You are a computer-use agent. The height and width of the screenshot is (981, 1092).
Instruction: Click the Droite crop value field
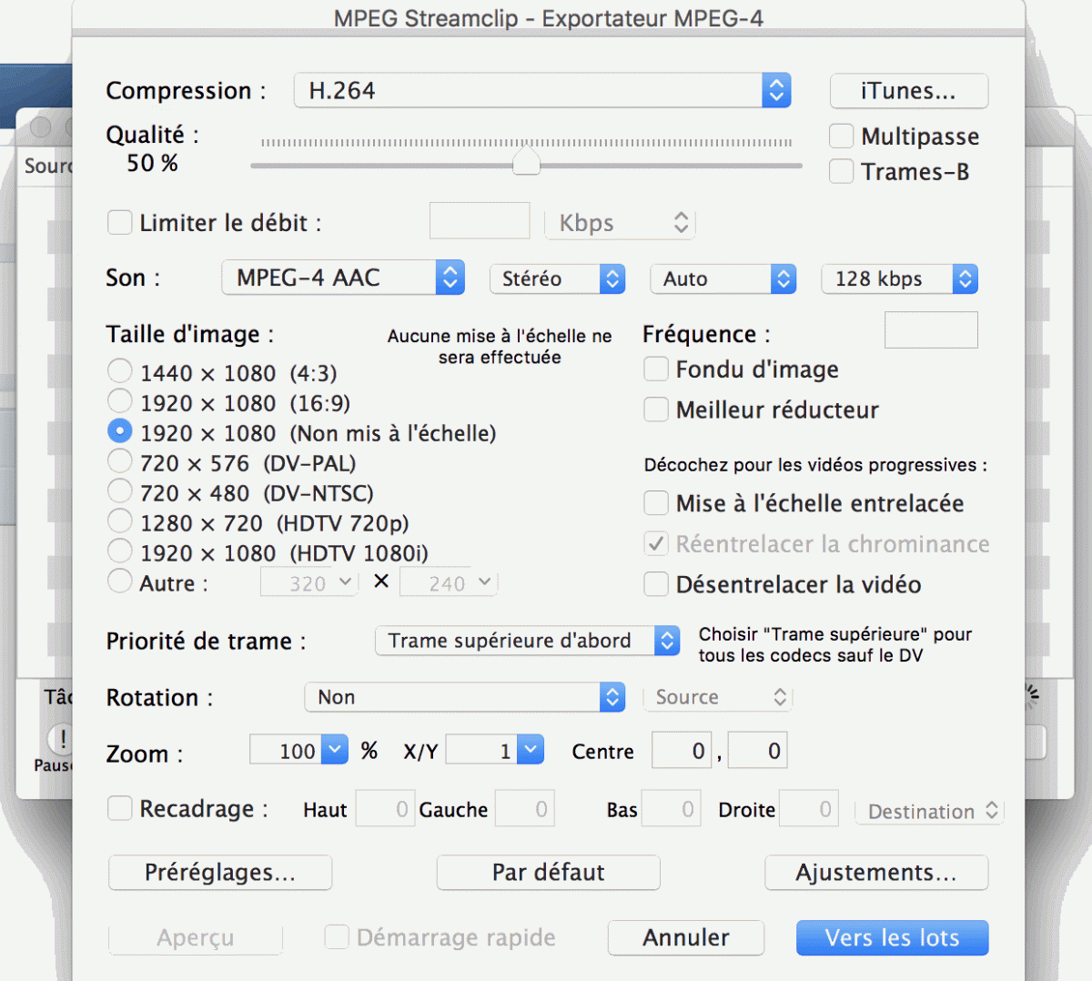pyautogui.click(x=809, y=809)
